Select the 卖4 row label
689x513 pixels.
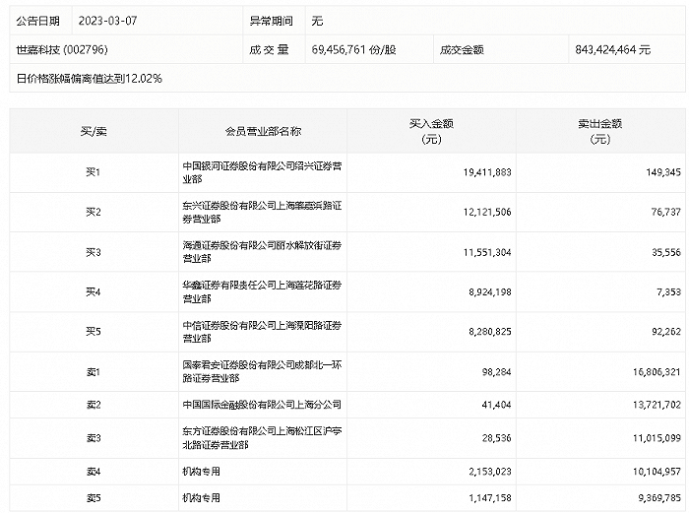click(x=94, y=472)
